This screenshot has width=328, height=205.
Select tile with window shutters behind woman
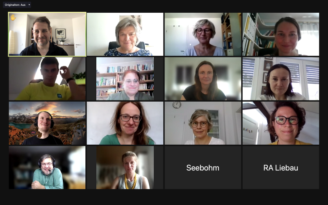pos(281,79)
